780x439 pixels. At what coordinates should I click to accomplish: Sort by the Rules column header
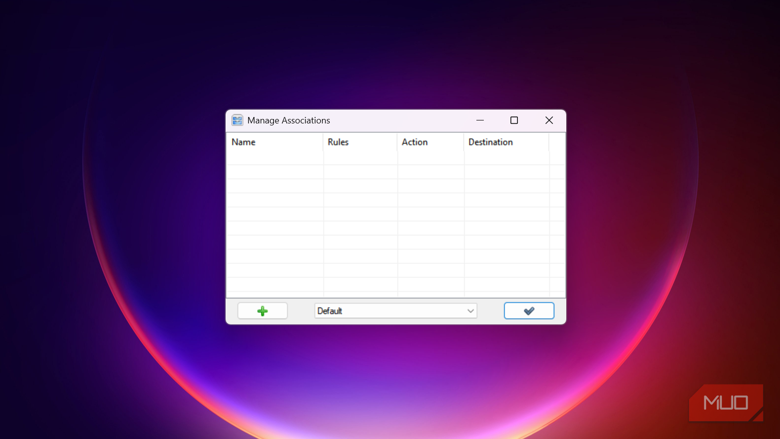360,142
